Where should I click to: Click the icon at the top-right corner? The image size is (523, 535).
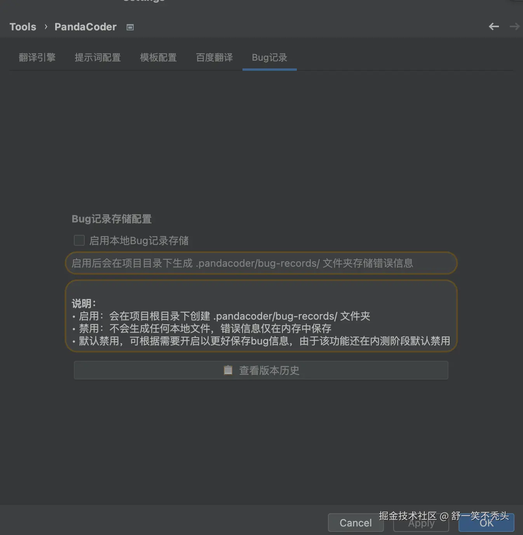(x=518, y=3)
